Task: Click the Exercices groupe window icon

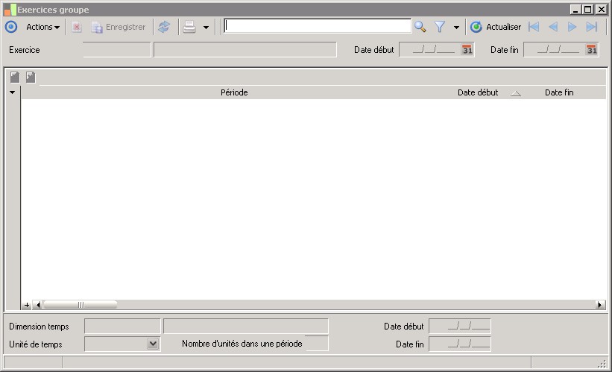Action: 10,10
